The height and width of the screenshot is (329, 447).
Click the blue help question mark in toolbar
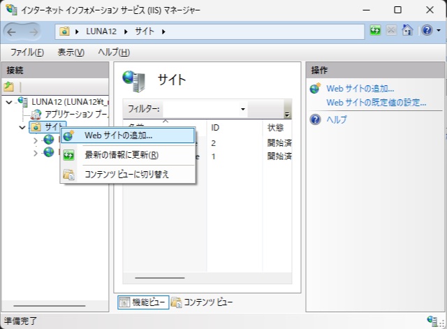[427, 30]
